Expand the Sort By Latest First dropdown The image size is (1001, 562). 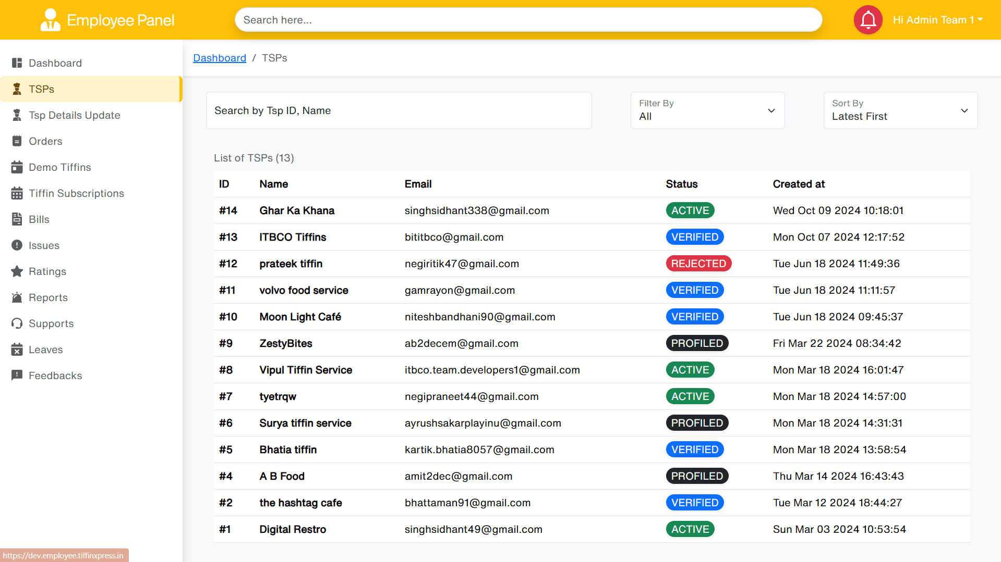click(x=900, y=110)
